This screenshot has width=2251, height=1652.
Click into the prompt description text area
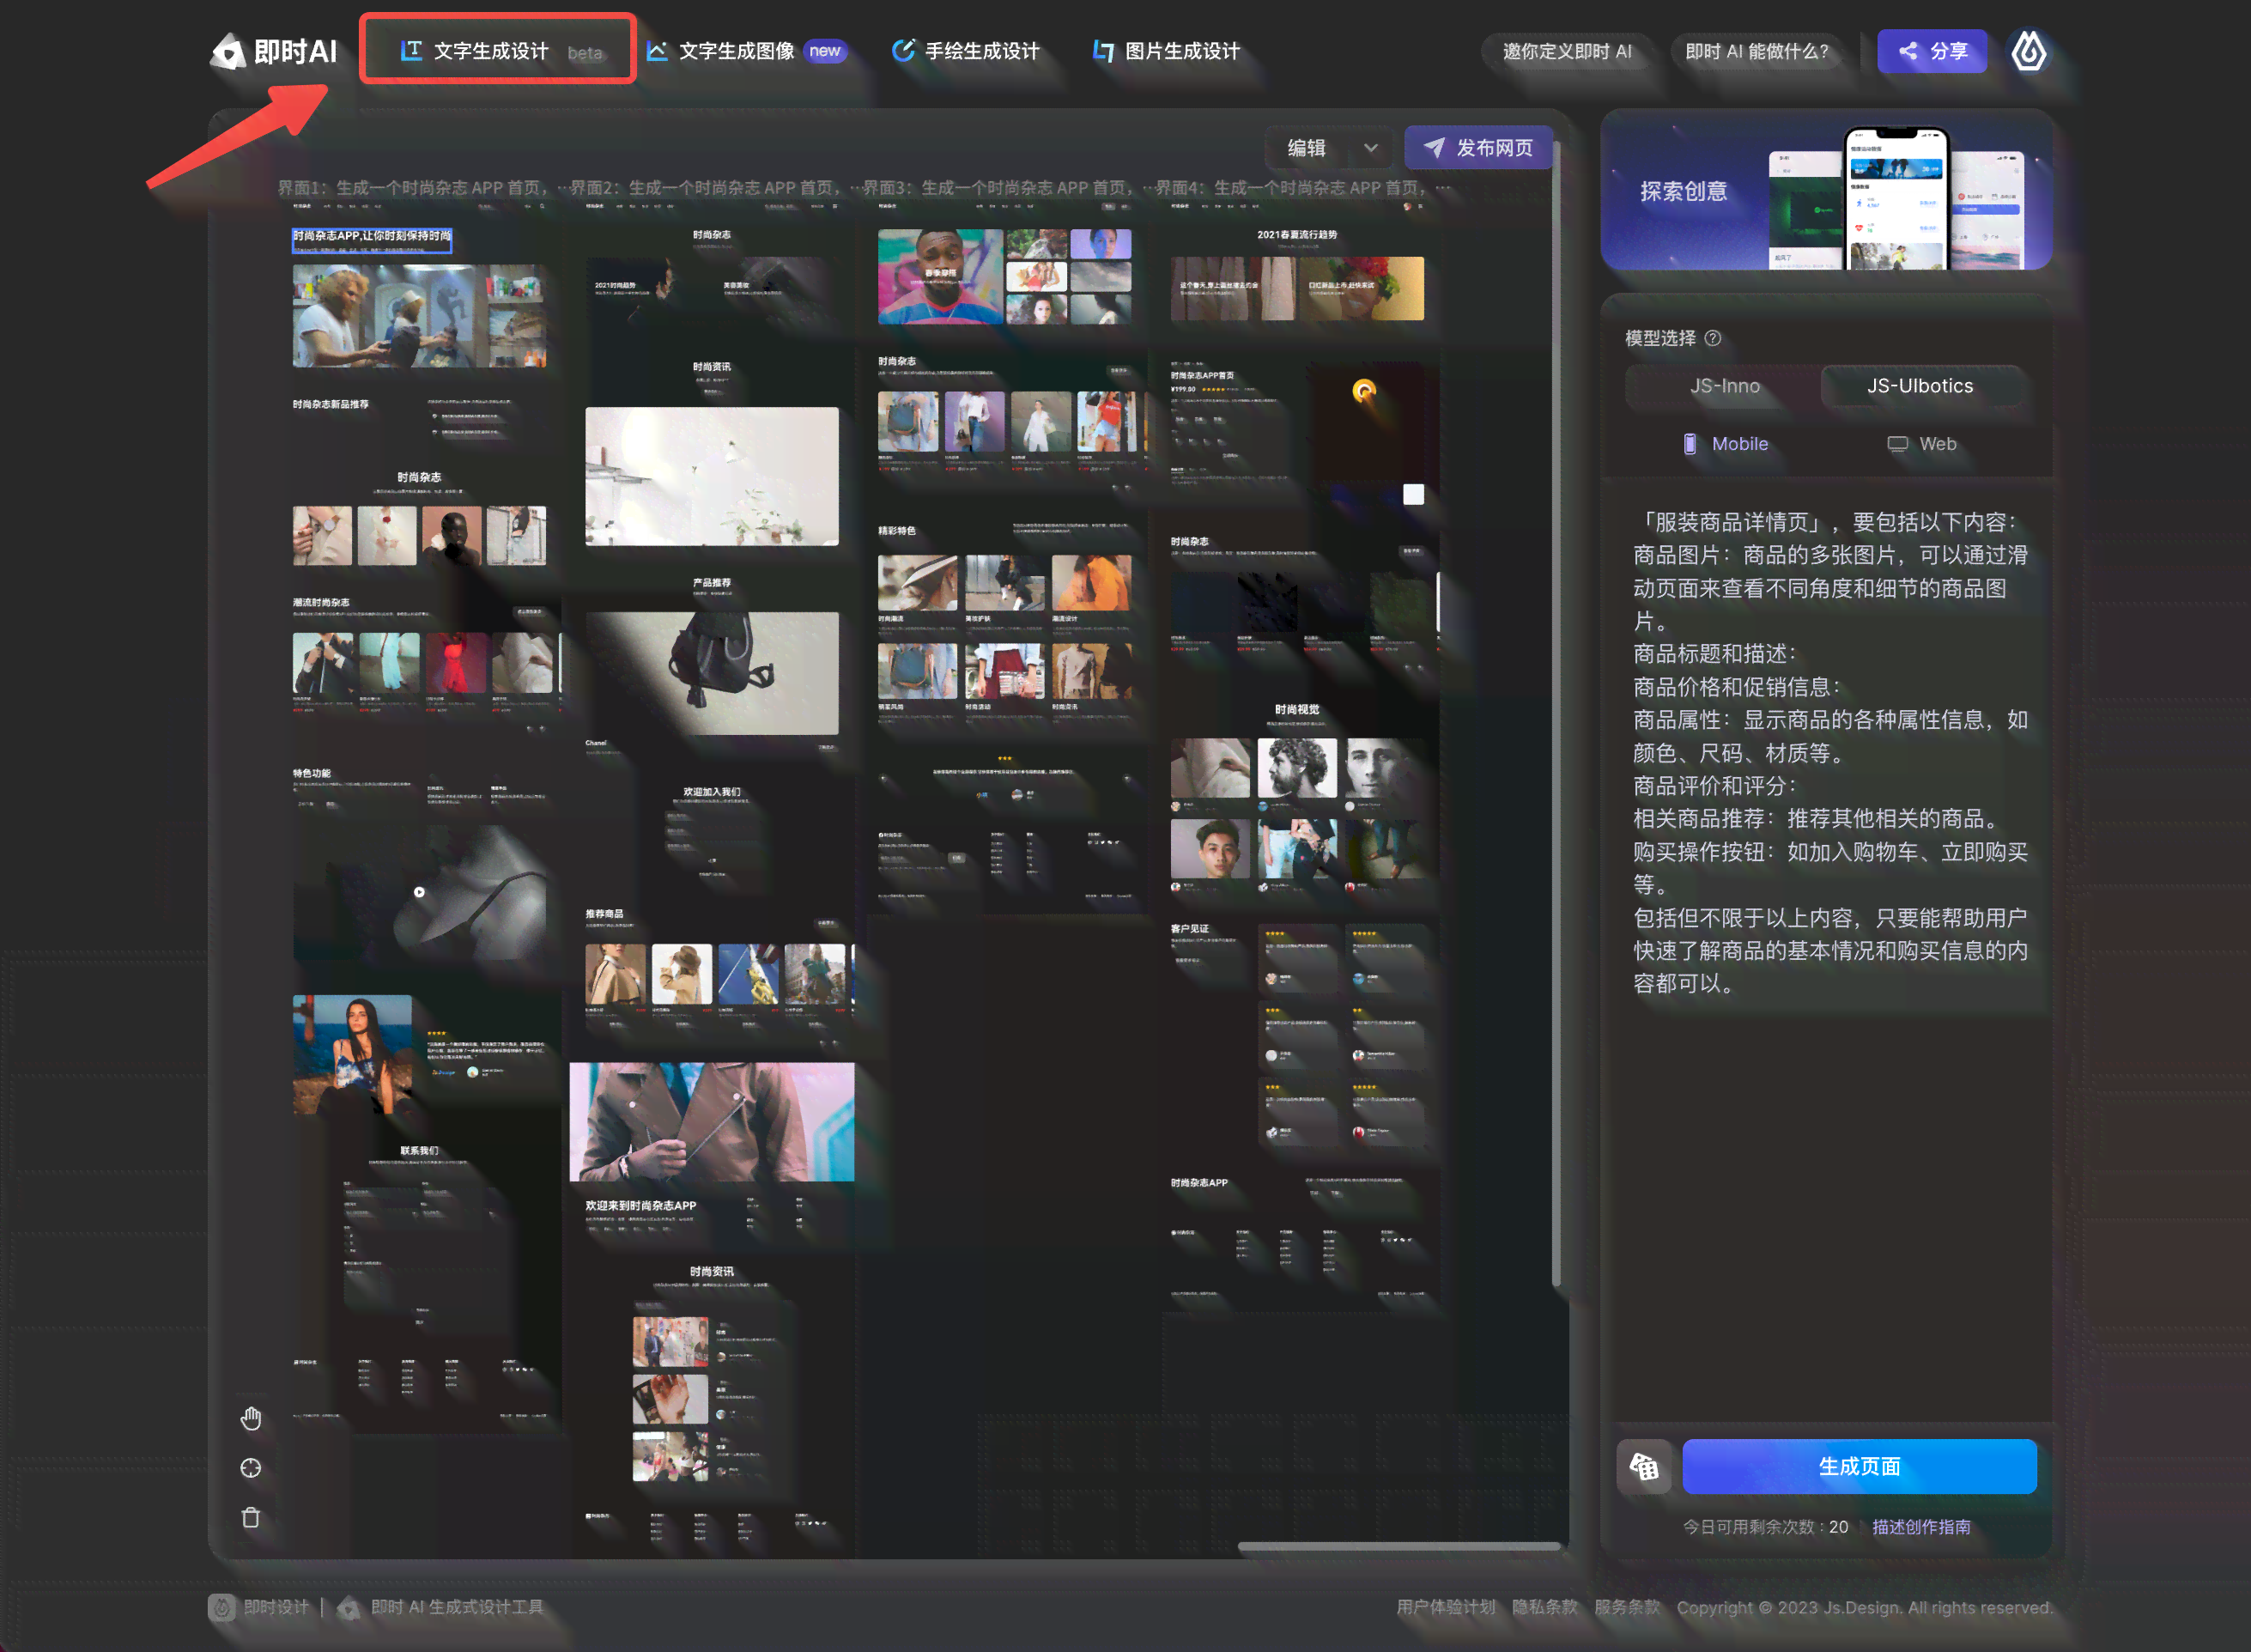click(x=1827, y=950)
